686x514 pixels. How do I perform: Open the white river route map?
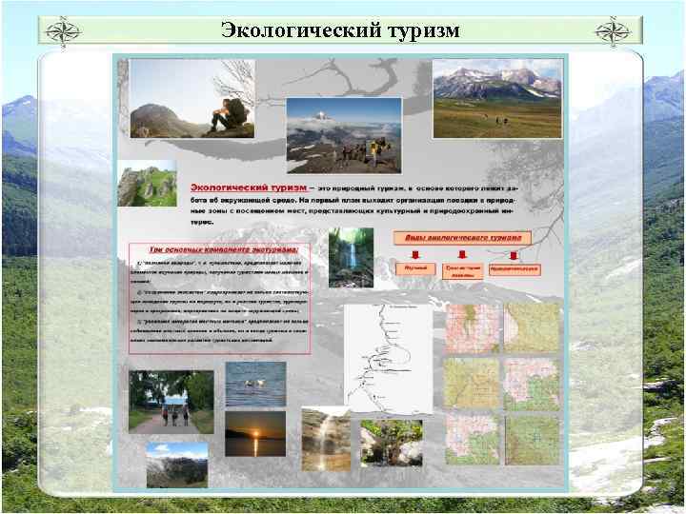[x=389, y=359]
